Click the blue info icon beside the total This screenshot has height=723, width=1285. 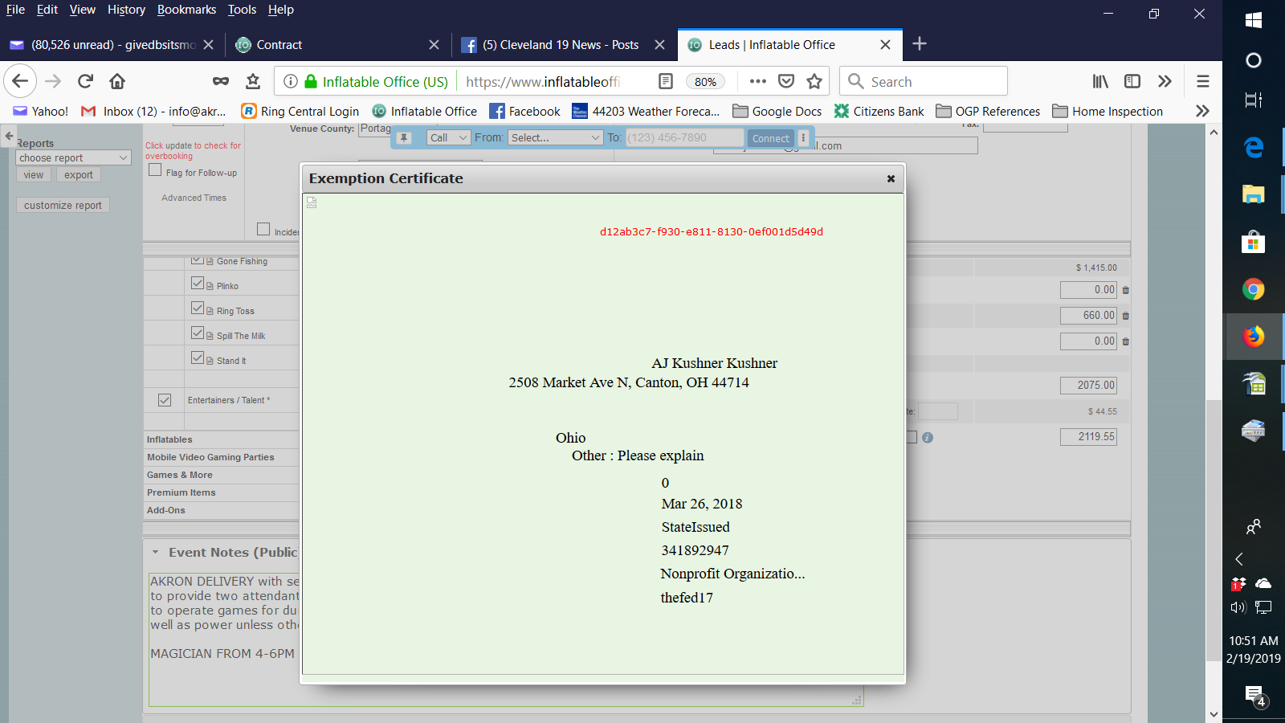928,438
